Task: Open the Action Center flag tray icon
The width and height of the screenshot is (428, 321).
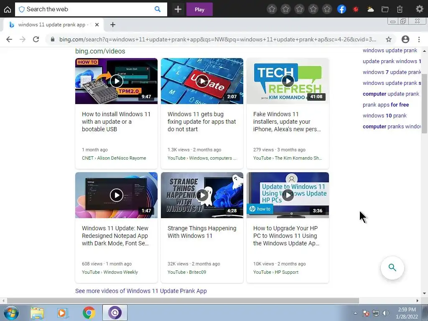Action: pos(366,313)
